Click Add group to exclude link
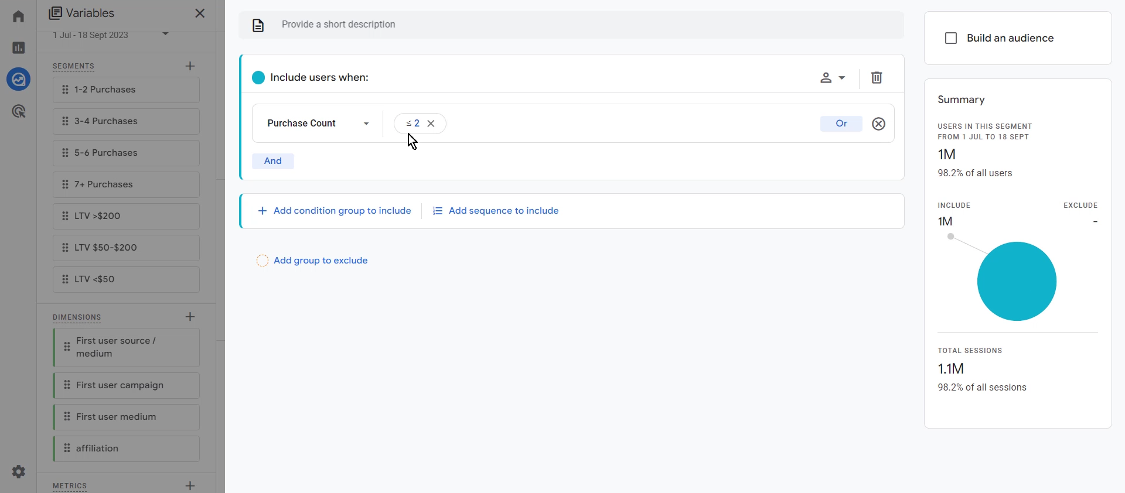1125x493 pixels. [x=321, y=261]
